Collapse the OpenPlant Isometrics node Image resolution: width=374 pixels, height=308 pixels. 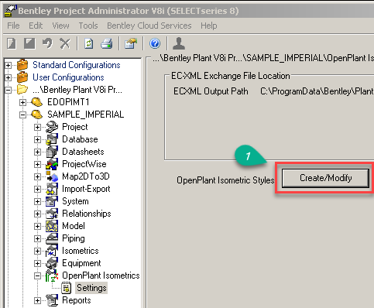(37, 275)
